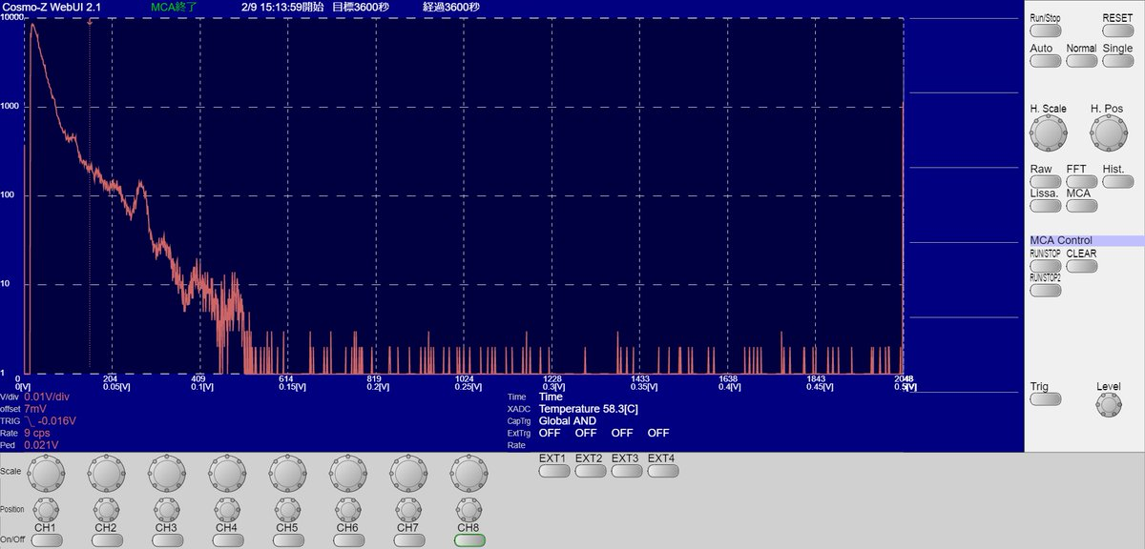Image resolution: width=1145 pixels, height=549 pixels.
Task: Toggle CH8 On/Off button
Action: click(469, 540)
